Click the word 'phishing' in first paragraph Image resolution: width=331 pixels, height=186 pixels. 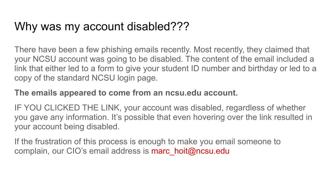(x=117, y=50)
